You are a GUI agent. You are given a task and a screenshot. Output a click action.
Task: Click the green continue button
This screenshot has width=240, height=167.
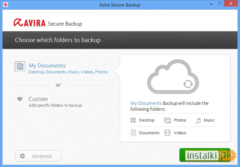[x=205, y=155]
